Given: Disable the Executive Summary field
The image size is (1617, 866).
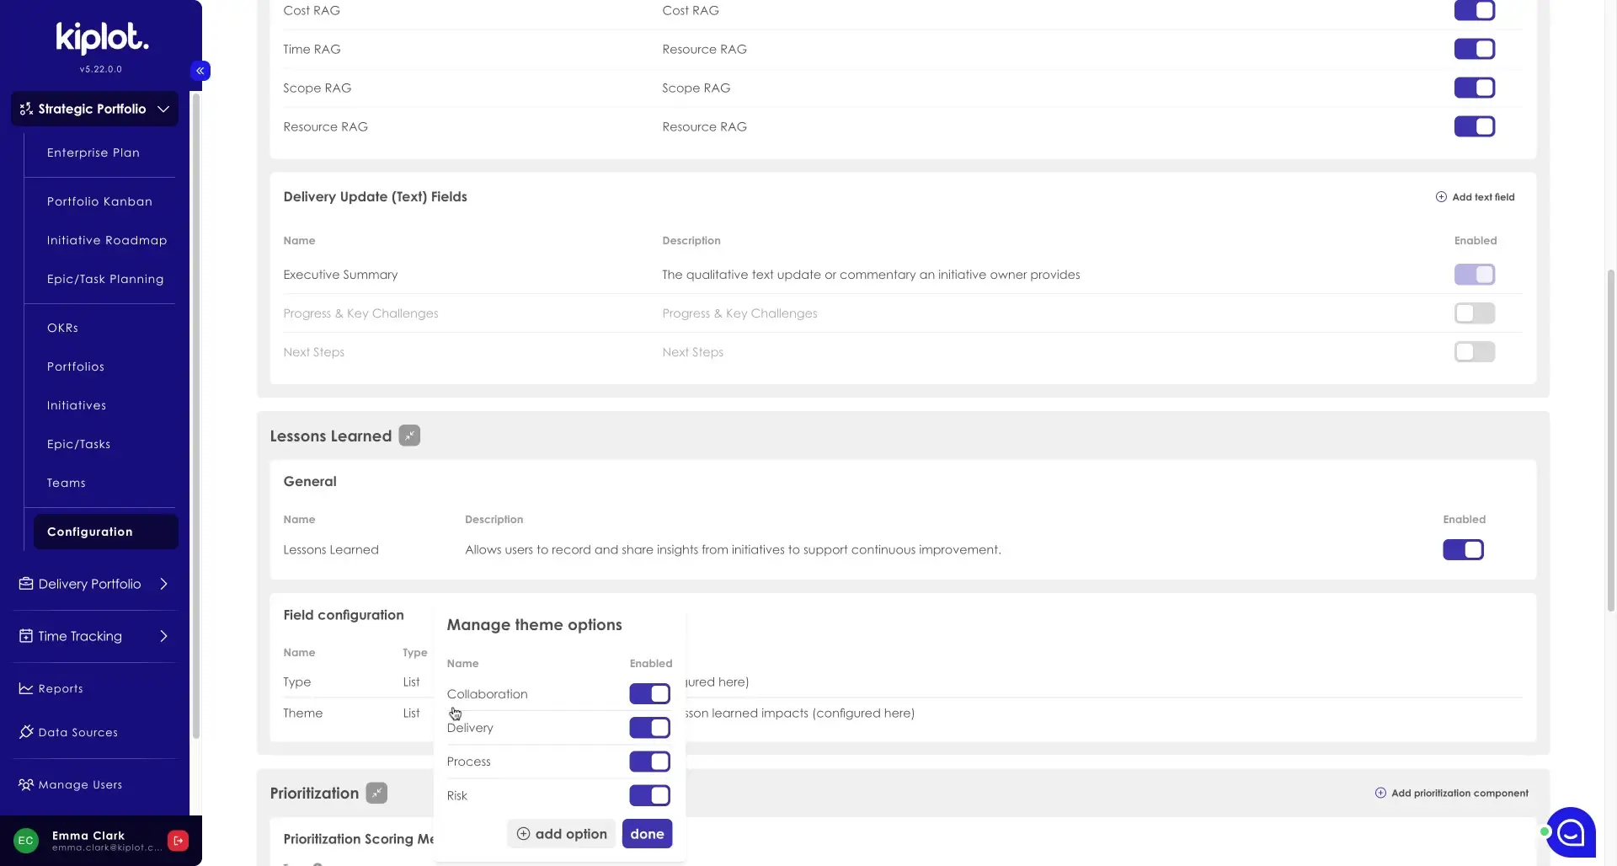Looking at the screenshot, I should pos(1474,275).
